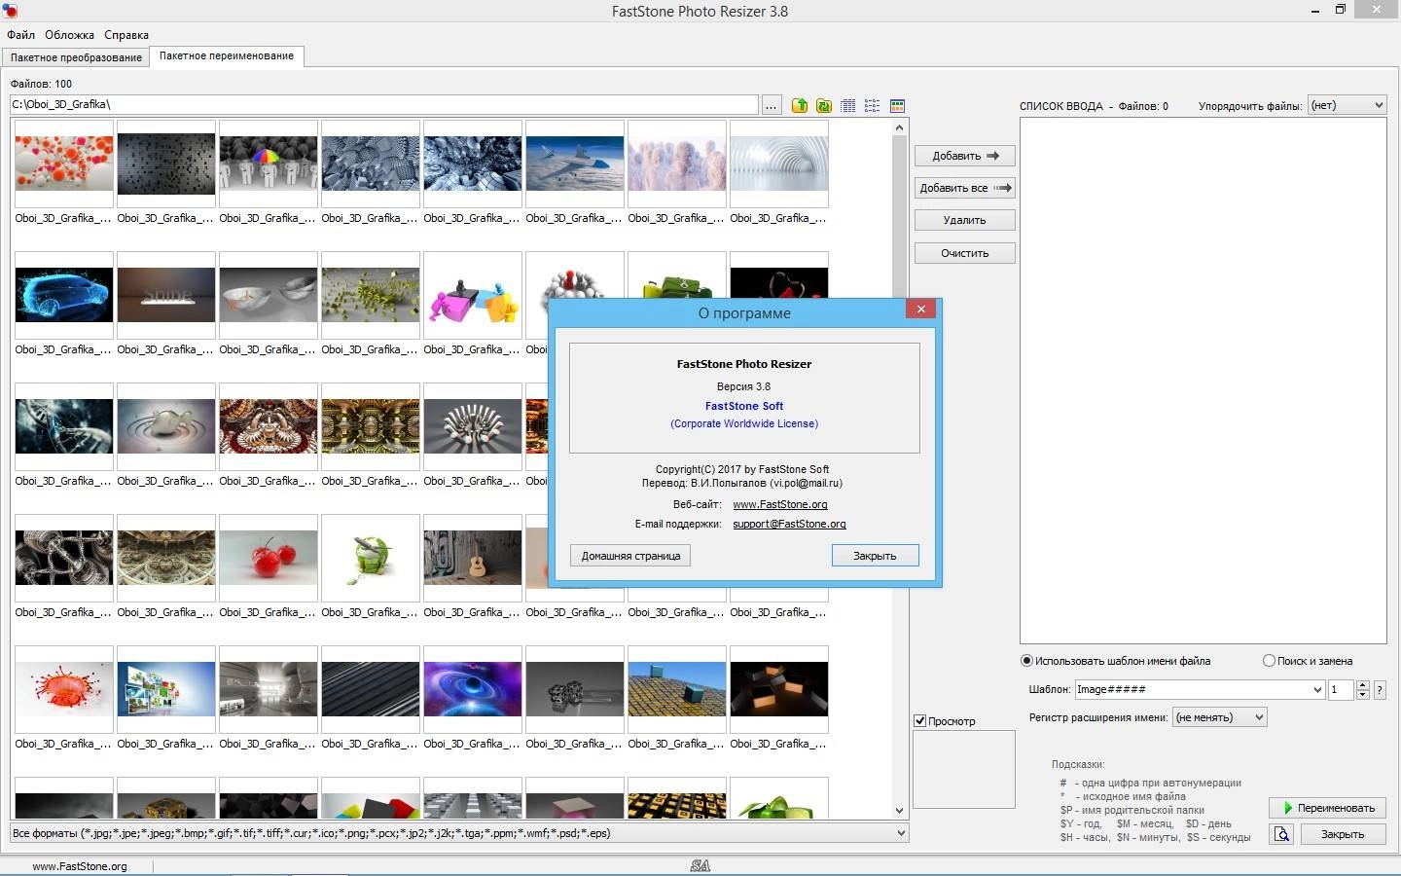Click the Очистить button
This screenshot has height=876, width=1401.
(965, 253)
